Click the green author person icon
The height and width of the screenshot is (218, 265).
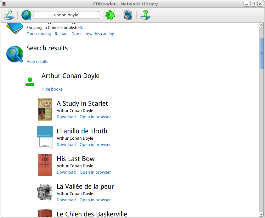pyautogui.click(x=30, y=82)
